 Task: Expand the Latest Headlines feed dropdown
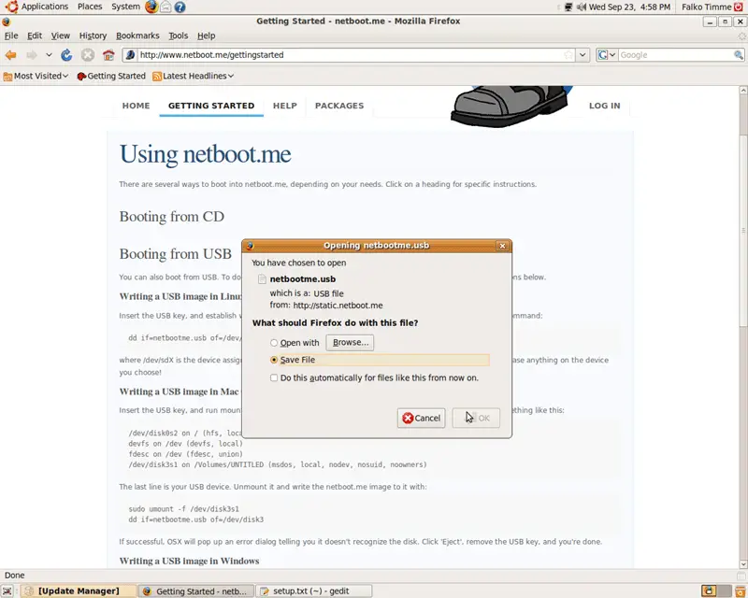click(194, 77)
